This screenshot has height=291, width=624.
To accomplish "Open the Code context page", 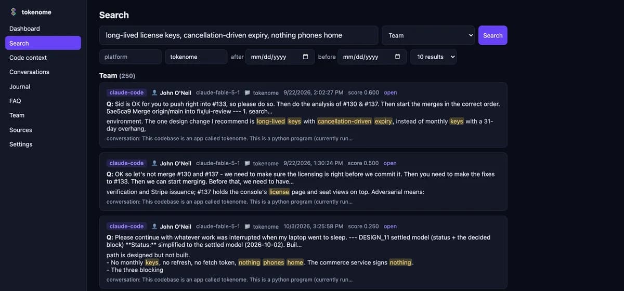I will (x=28, y=58).
